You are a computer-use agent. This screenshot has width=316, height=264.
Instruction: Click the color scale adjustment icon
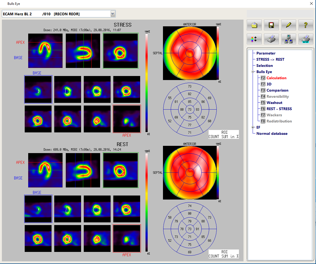pos(254,39)
